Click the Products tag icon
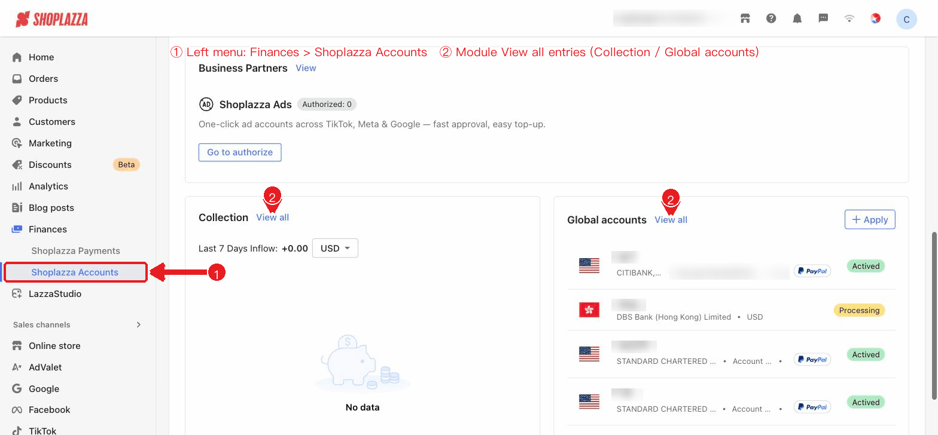 tap(17, 100)
